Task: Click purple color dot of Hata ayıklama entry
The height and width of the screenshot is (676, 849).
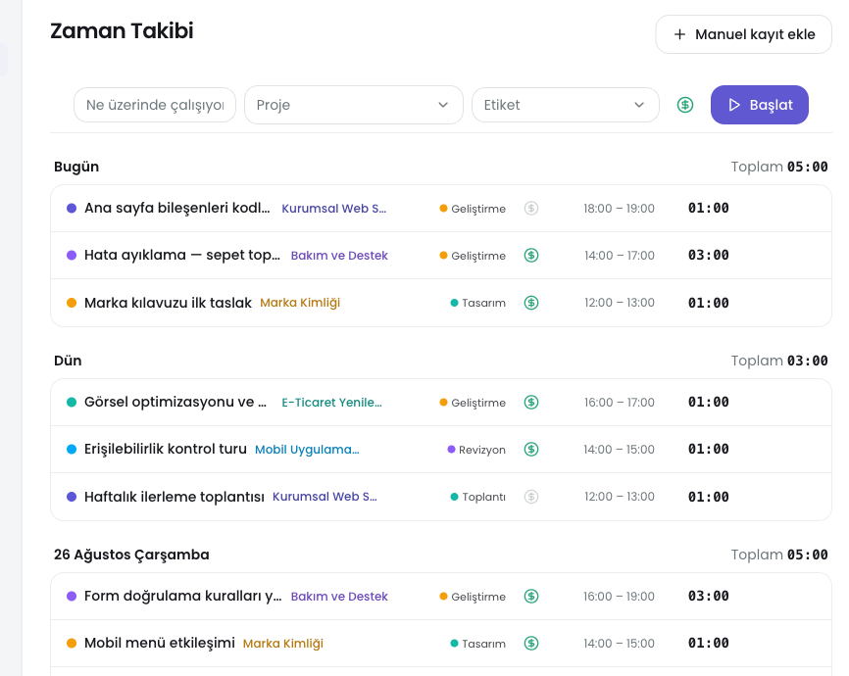Action: click(72, 255)
